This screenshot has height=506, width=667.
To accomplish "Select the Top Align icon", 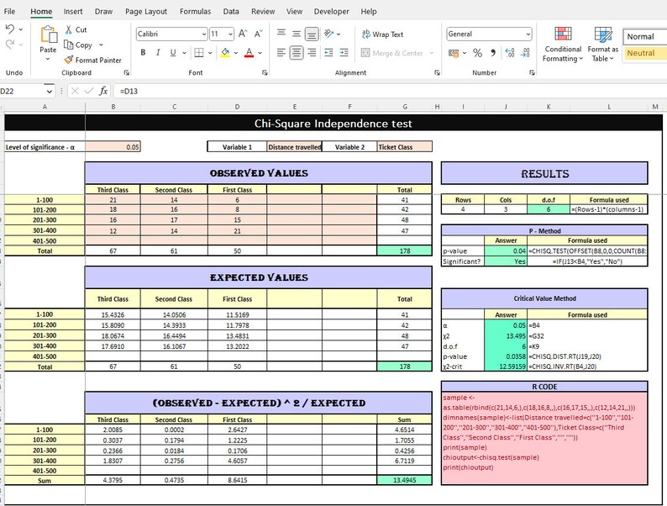I will 281,33.
